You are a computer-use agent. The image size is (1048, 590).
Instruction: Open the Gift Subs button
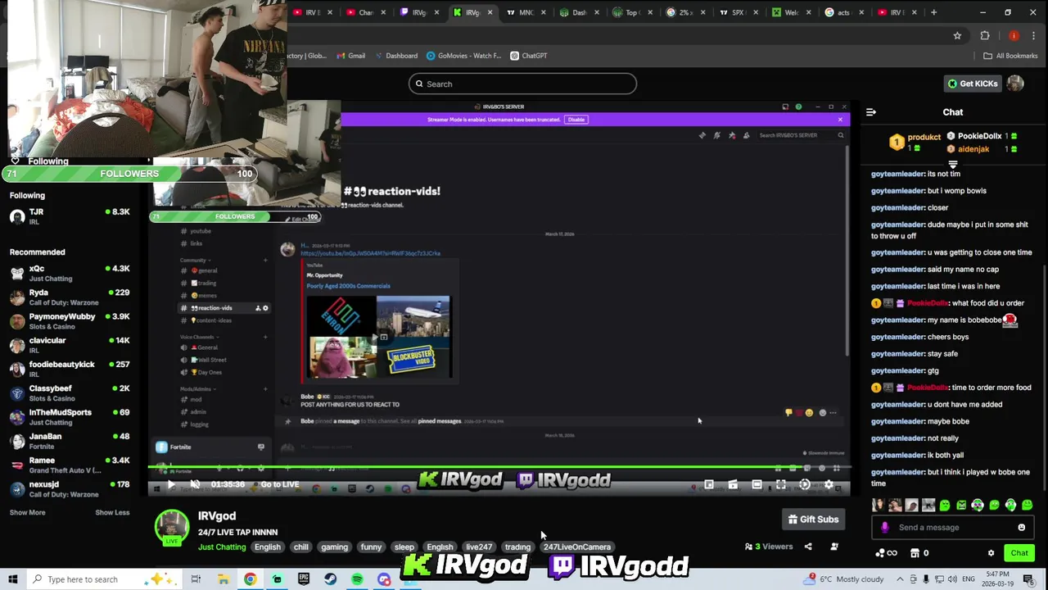(x=813, y=519)
